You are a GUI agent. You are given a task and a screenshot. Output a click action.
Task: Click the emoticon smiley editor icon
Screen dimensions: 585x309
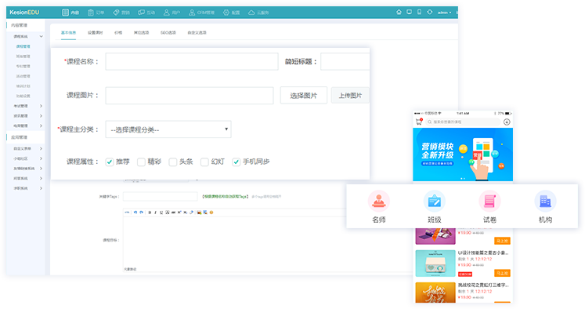211,213
